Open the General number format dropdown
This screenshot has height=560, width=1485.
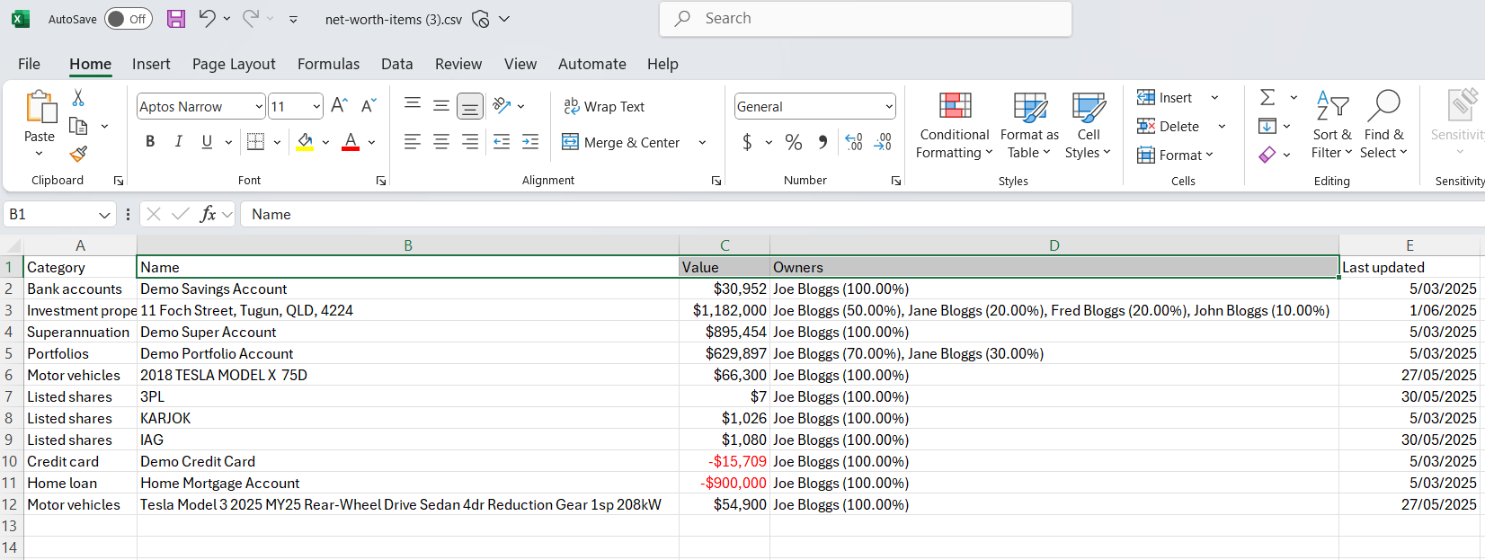pyautogui.click(x=889, y=107)
